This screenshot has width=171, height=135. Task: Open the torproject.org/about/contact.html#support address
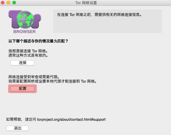coord(71,119)
